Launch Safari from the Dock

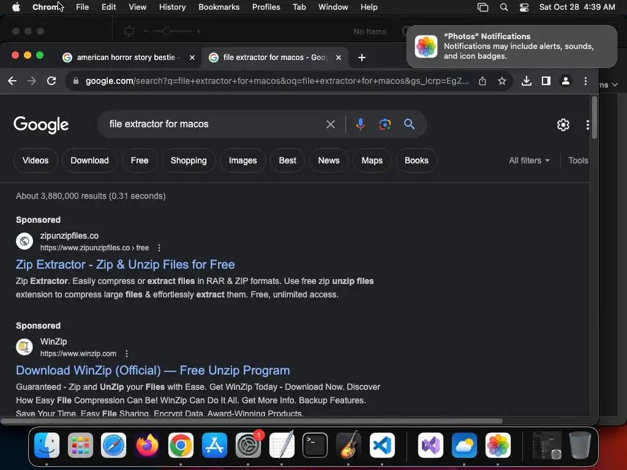[113, 446]
